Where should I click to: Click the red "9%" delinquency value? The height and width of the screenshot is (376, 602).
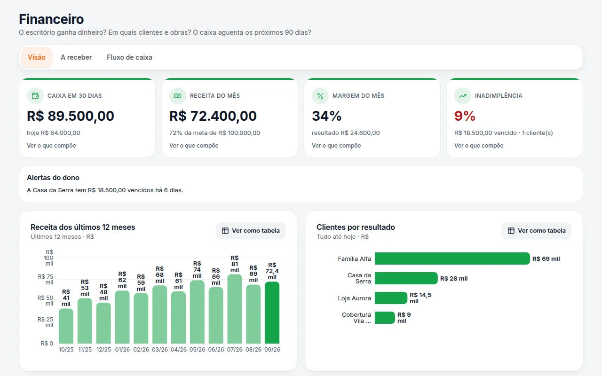pyautogui.click(x=465, y=116)
